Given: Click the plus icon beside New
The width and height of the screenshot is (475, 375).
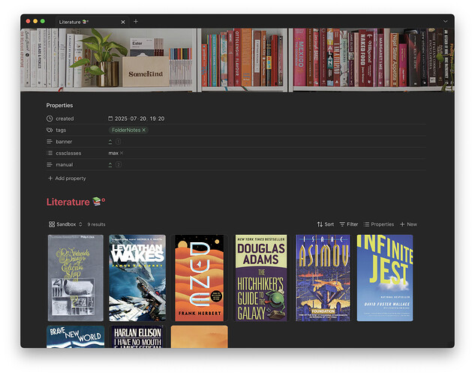Looking at the screenshot, I should (402, 224).
